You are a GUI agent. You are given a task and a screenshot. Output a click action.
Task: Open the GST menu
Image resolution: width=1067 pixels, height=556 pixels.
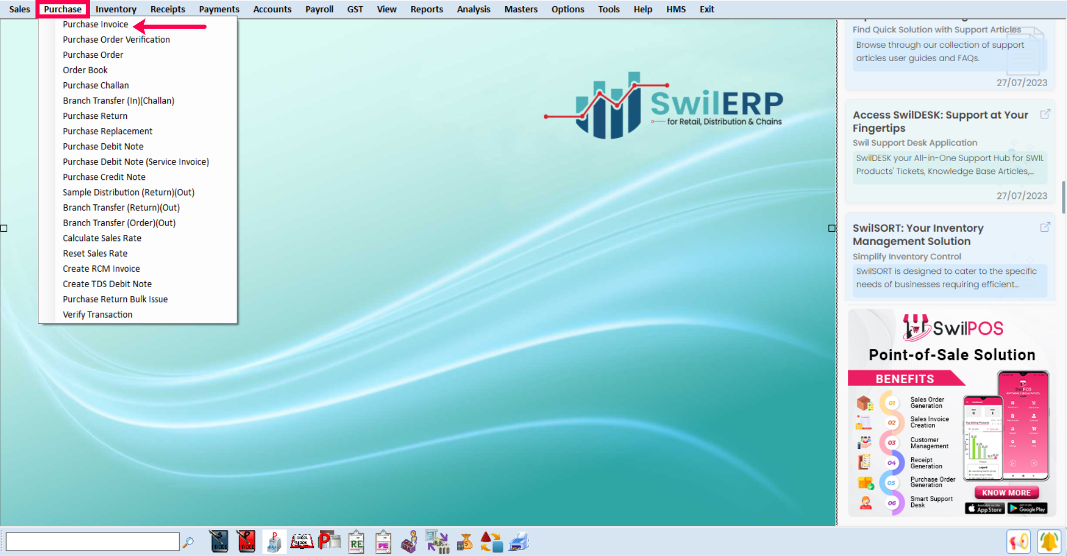click(355, 9)
